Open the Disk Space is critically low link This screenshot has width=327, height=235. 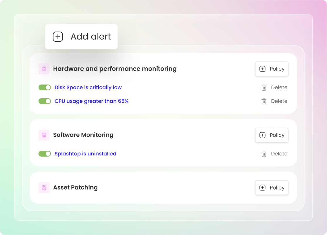tap(88, 87)
